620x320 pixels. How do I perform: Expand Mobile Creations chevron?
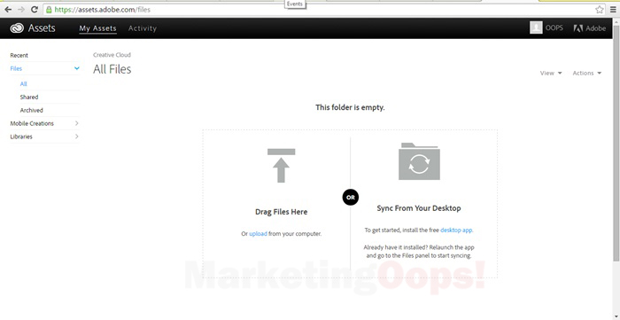pos(77,123)
